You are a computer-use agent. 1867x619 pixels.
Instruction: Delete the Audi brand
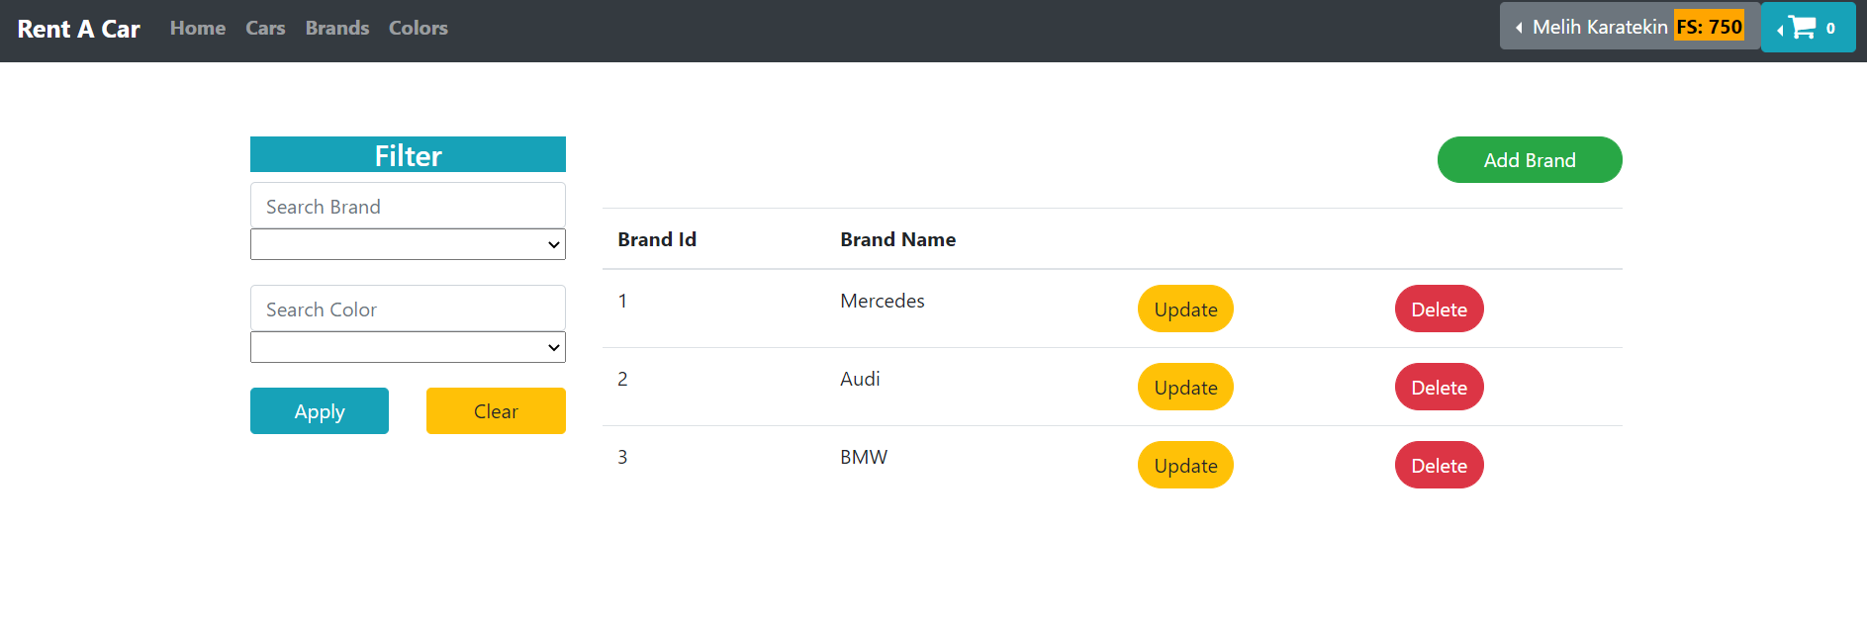click(1439, 388)
